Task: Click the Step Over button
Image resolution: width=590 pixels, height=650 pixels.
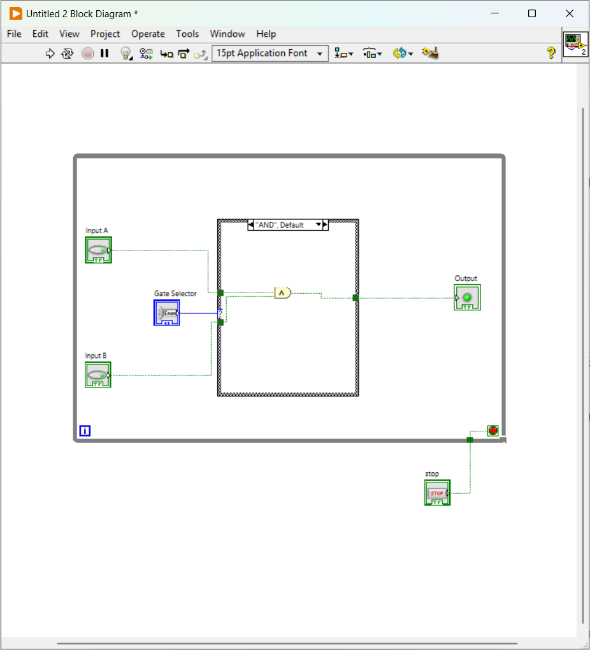Action: point(183,54)
